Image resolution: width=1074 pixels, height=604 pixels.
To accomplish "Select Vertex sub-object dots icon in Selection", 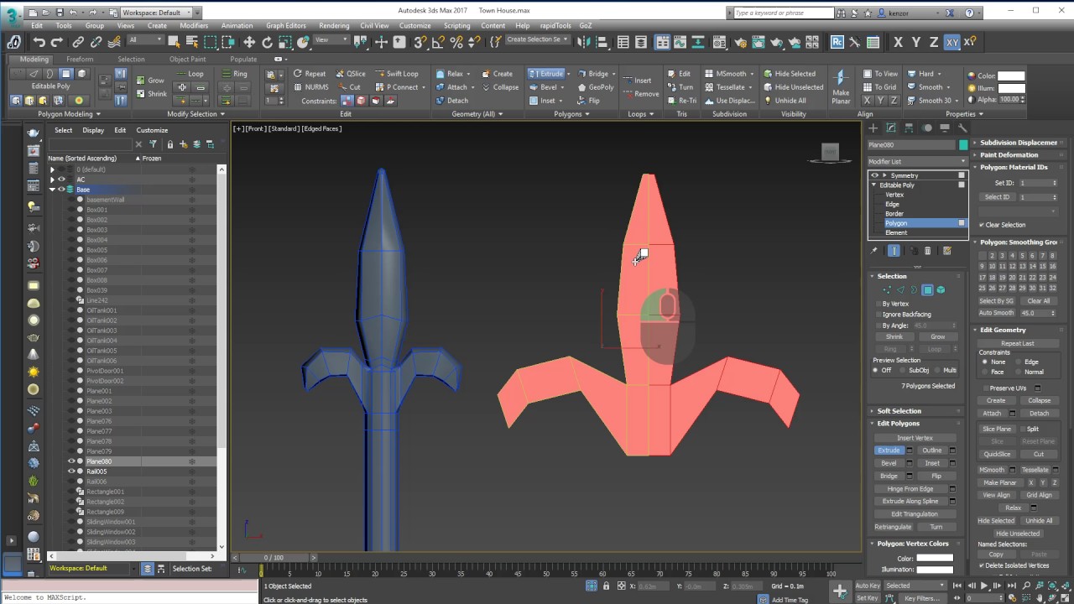I will click(887, 290).
